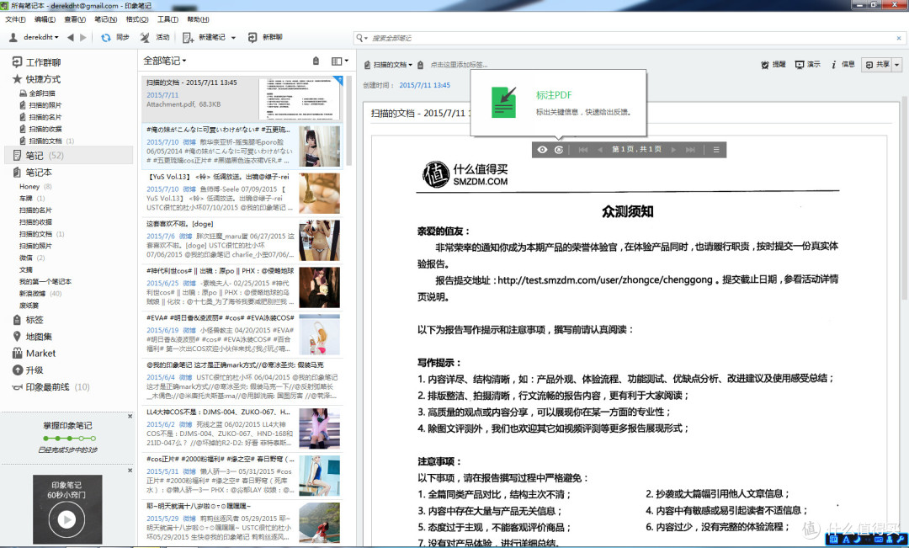Create a new note with 新建笔记

point(204,38)
